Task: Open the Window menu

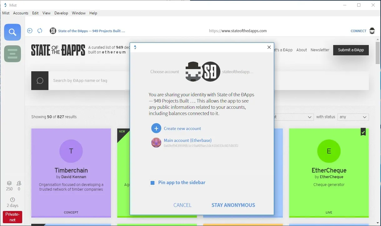Action: [x=79, y=13]
